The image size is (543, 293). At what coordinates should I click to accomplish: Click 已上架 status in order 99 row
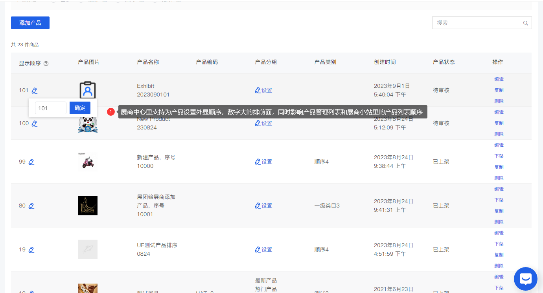point(441,162)
